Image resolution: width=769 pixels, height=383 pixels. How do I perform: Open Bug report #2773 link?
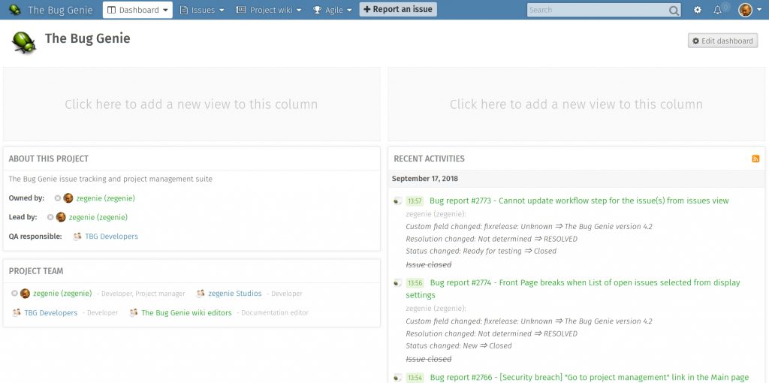tap(578, 201)
